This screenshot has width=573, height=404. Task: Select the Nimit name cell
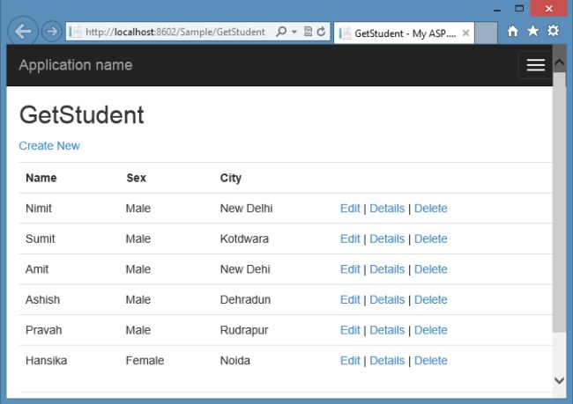39,209
